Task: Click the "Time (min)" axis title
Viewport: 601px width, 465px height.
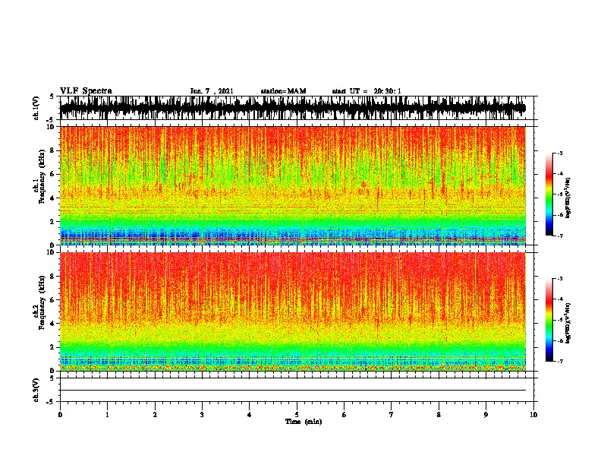Action: [304, 422]
